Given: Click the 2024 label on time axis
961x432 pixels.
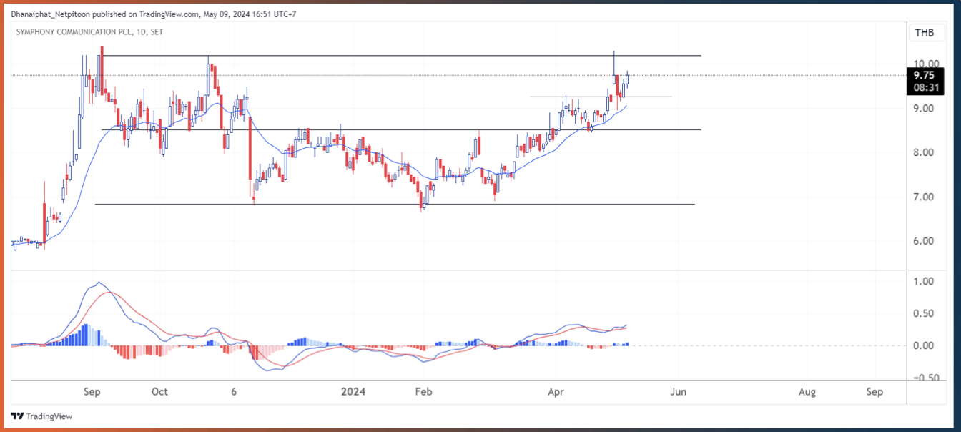Looking at the screenshot, I should pos(353,392).
